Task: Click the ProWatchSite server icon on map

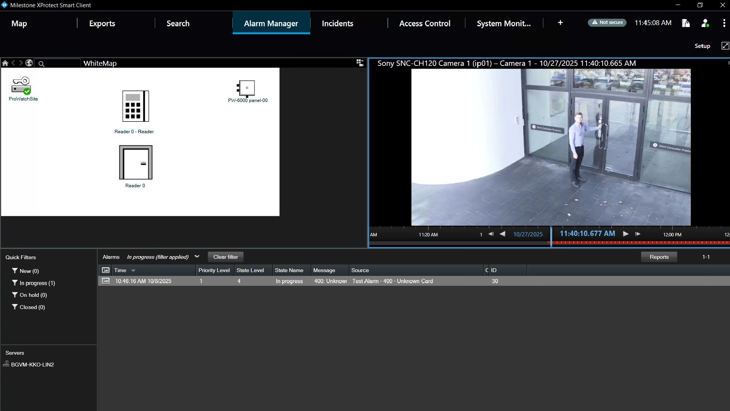Action: click(21, 86)
